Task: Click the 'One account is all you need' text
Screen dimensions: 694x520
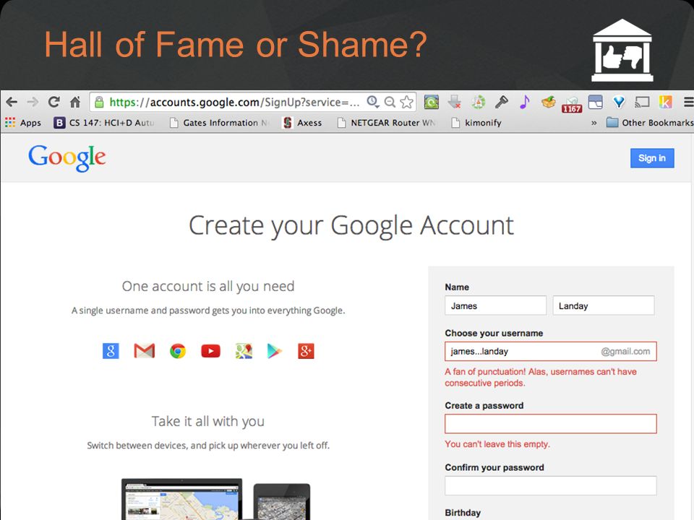Action: coord(208,286)
